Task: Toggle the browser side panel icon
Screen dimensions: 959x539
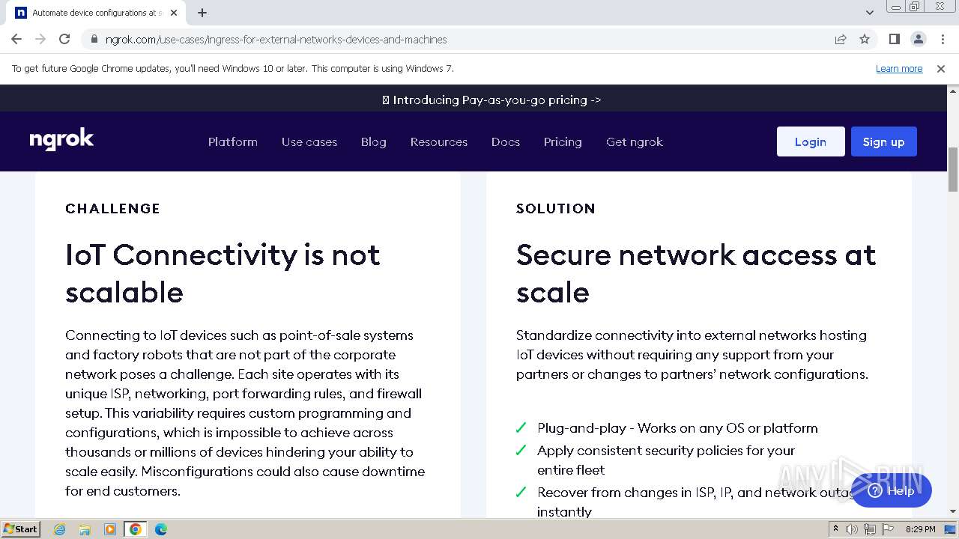Action: coord(894,39)
